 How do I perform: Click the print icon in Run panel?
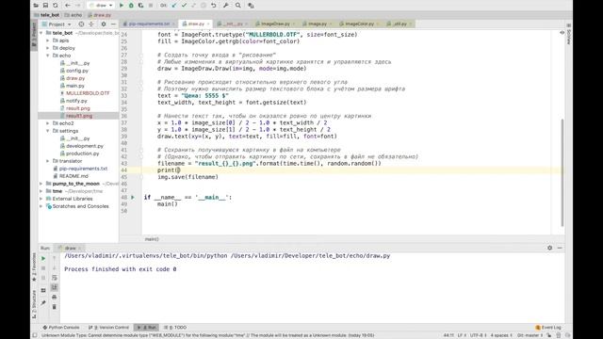55,298
